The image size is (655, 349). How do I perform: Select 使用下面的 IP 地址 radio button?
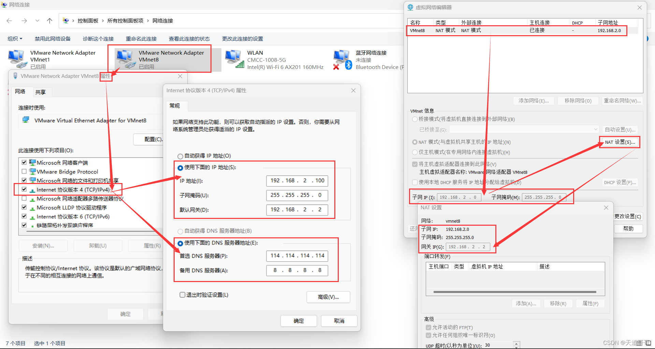click(x=180, y=168)
